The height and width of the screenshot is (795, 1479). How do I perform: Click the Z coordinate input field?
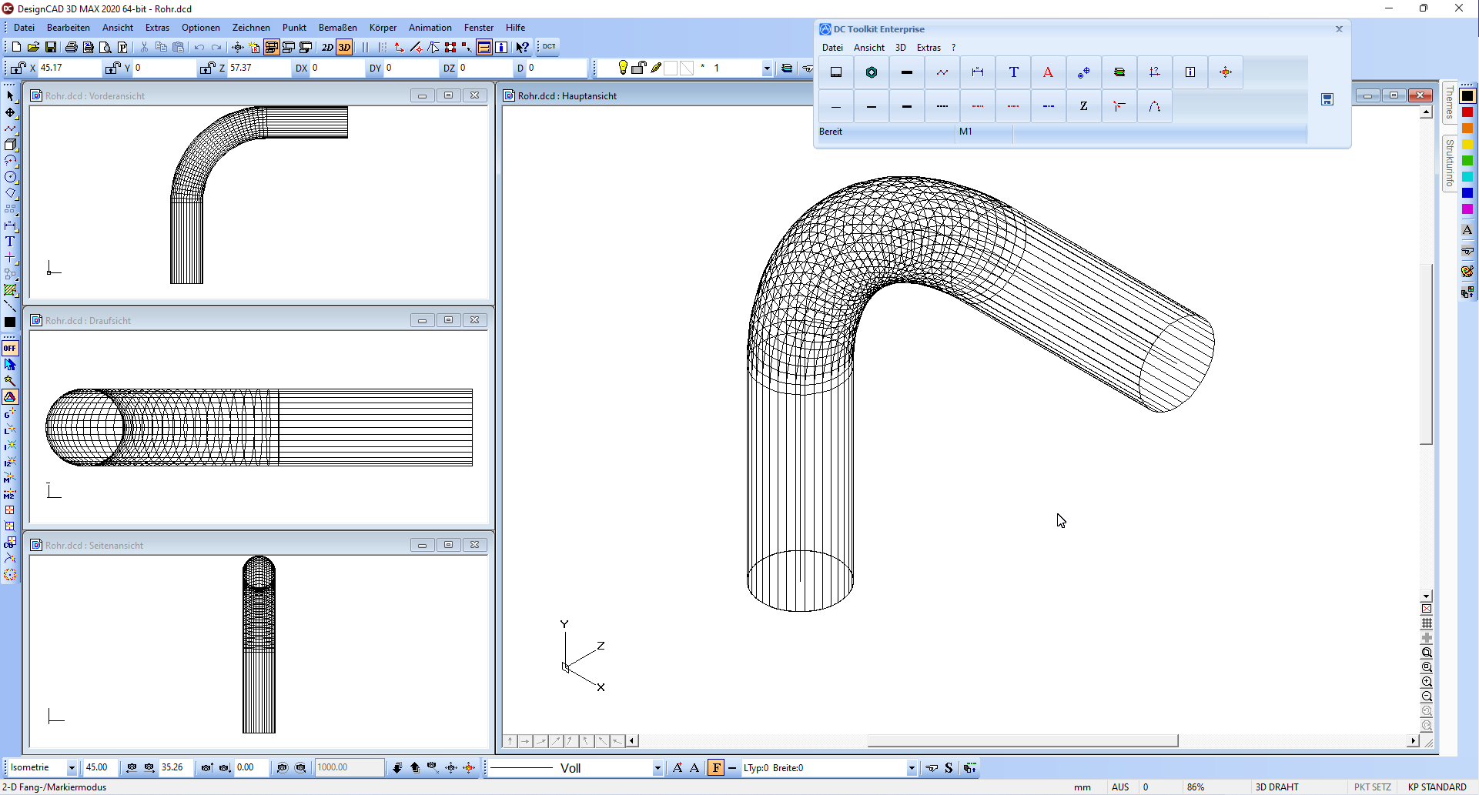pos(258,68)
